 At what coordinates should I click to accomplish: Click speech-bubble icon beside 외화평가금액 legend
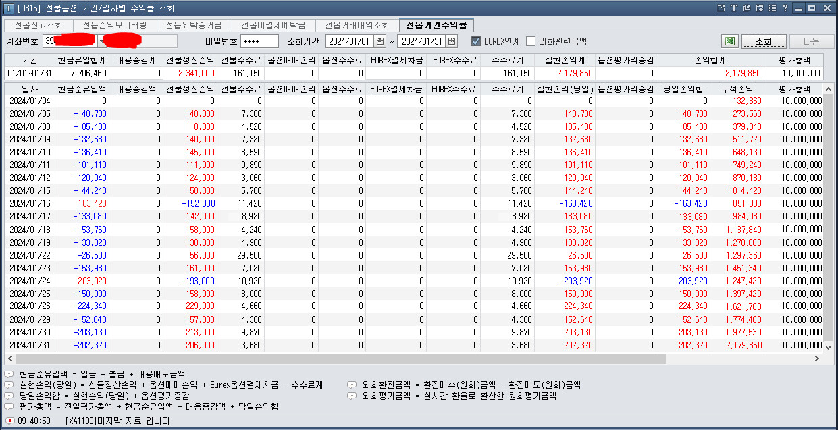pyautogui.click(x=352, y=396)
